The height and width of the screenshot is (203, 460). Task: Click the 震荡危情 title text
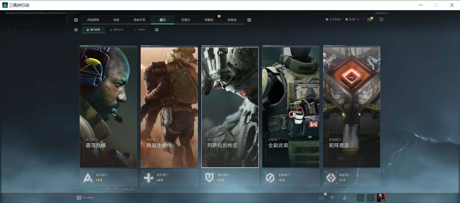[96, 145]
